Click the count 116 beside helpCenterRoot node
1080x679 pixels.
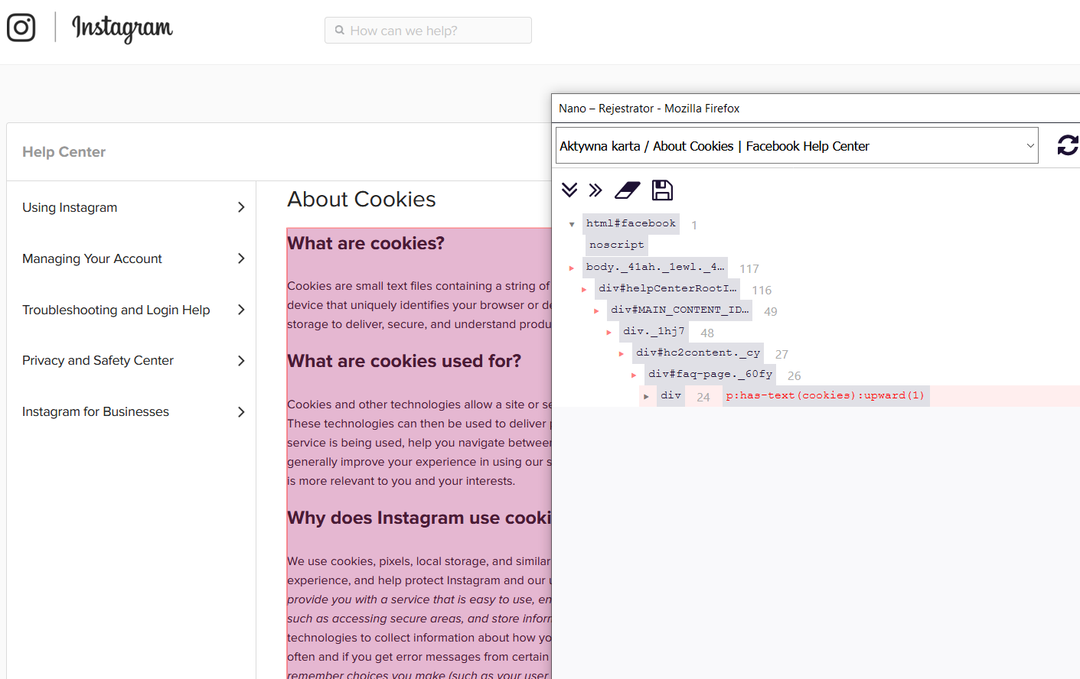pos(762,290)
